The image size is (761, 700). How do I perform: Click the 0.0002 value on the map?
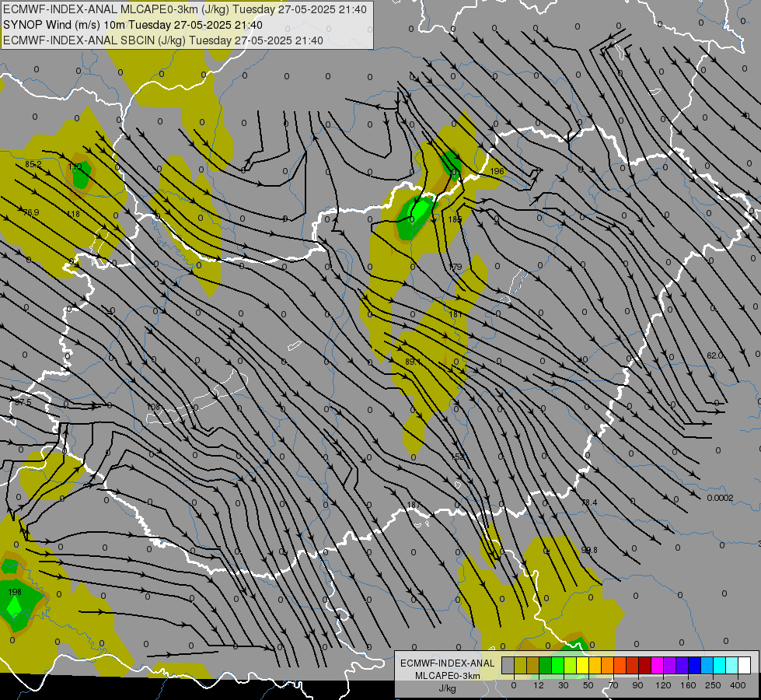tap(721, 498)
